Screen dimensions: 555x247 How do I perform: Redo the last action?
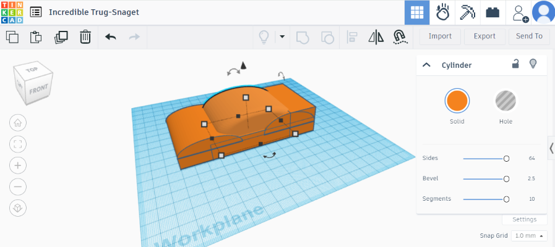coord(134,36)
